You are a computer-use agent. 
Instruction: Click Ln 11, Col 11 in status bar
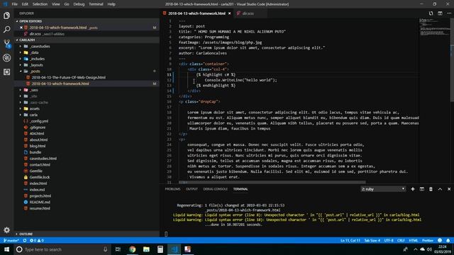click(350, 241)
